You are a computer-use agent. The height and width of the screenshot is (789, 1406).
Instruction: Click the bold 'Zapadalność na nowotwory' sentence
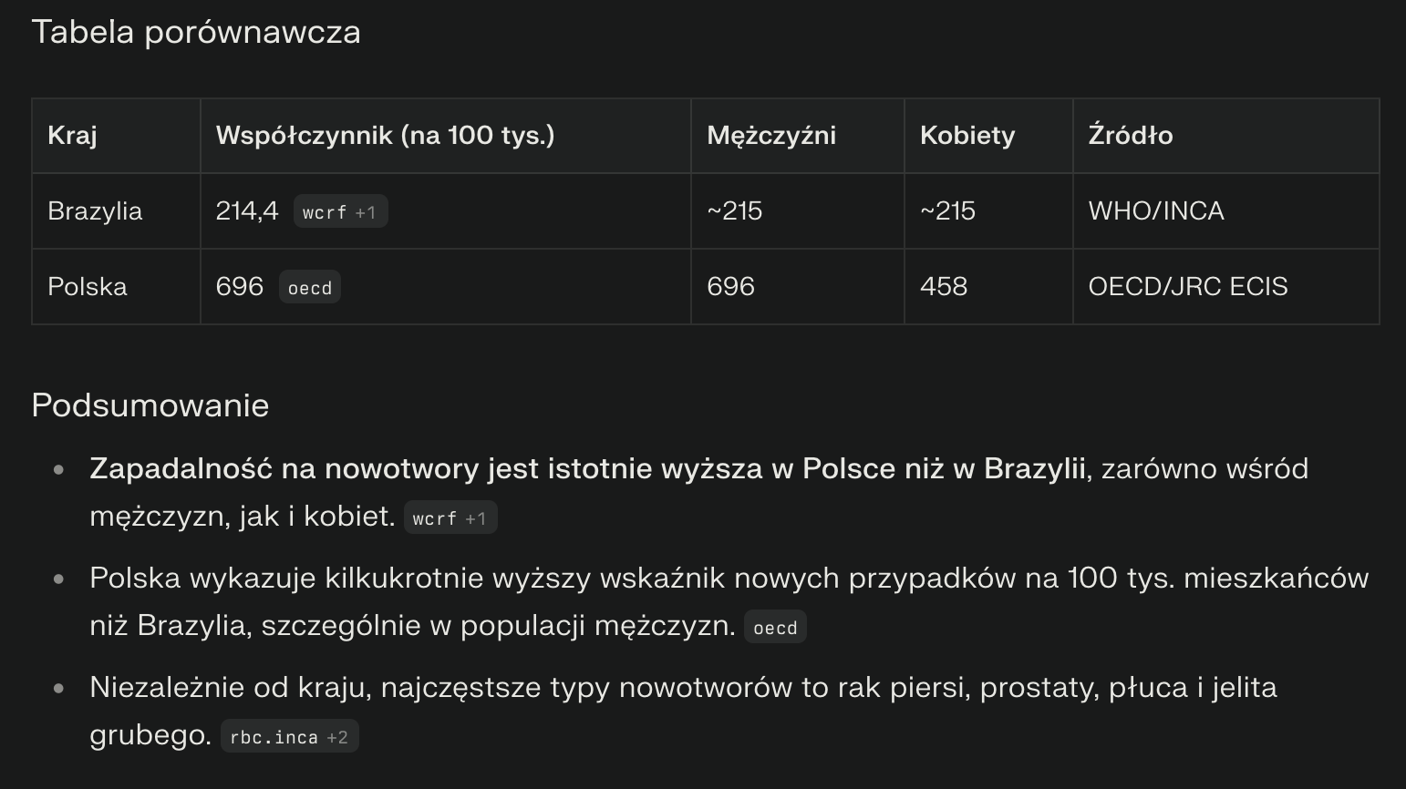[587, 468]
